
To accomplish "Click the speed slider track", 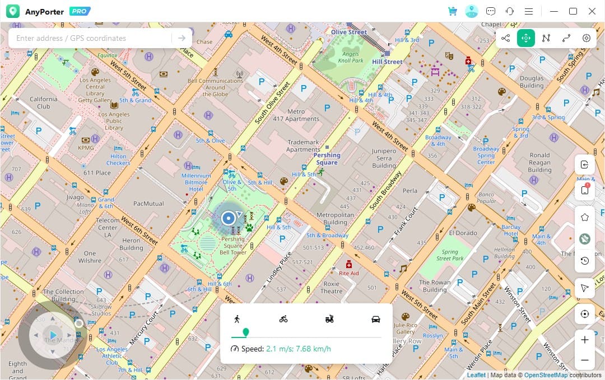I will [x=306, y=337].
